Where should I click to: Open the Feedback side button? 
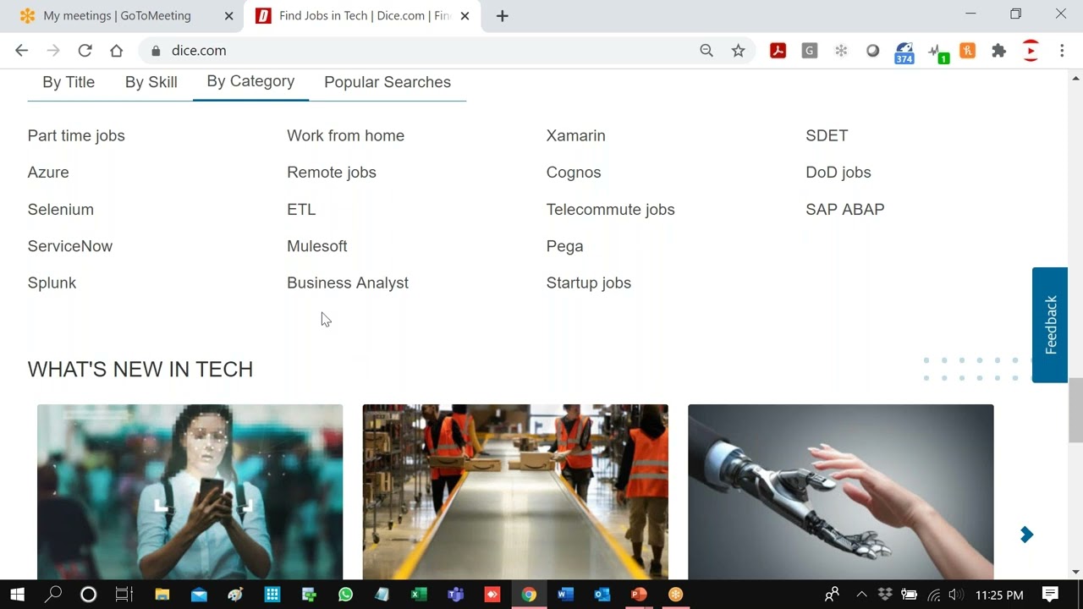click(x=1050, y=325)
